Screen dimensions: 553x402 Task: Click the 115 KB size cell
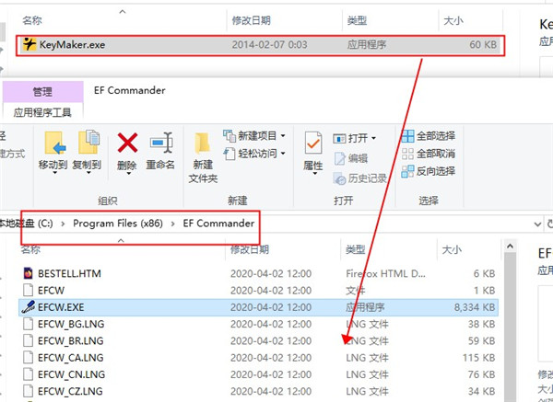[x=479, y=358]
